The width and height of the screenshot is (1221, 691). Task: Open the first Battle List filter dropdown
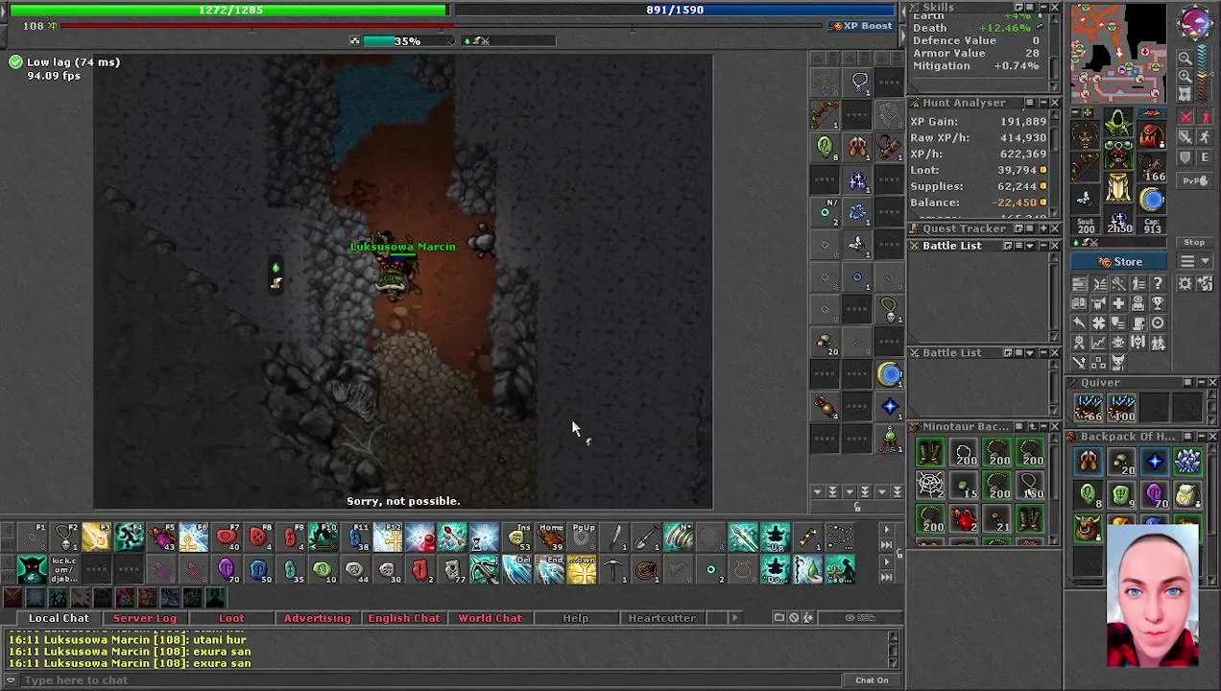tap(1029, 246)
